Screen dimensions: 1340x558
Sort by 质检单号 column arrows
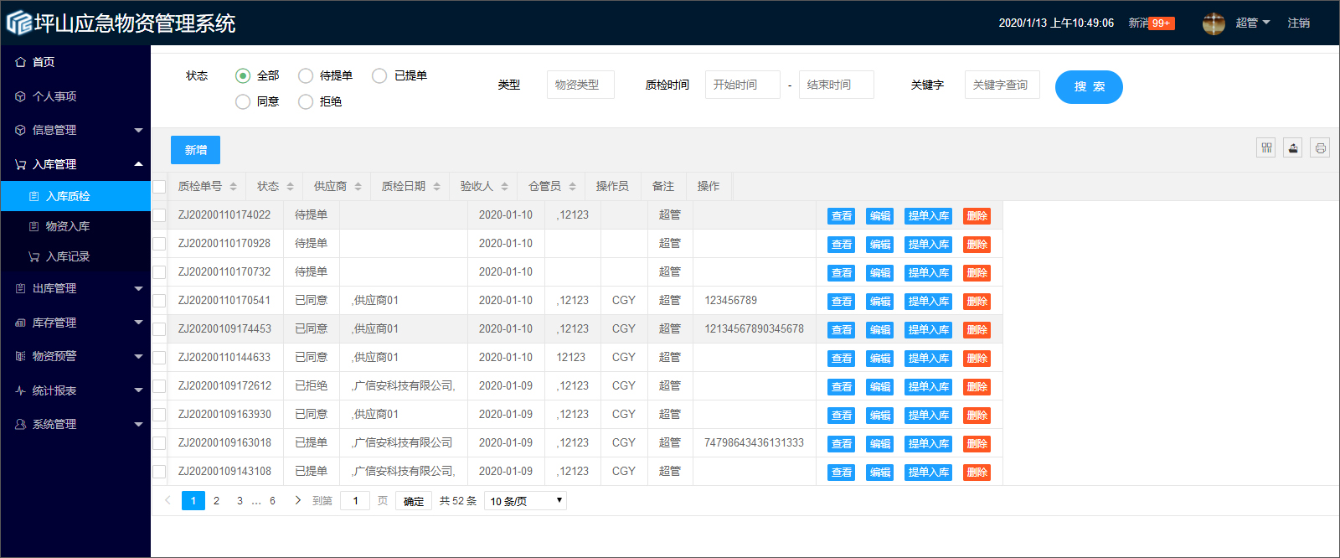click(x=233, y=187)
